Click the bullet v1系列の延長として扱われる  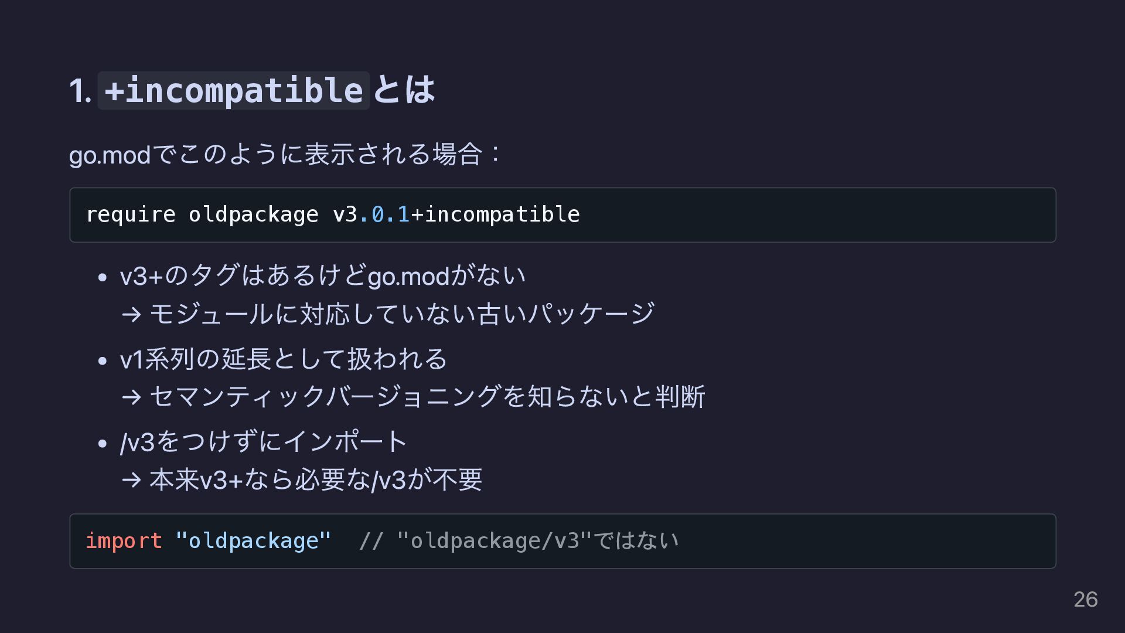pos(284,359)
